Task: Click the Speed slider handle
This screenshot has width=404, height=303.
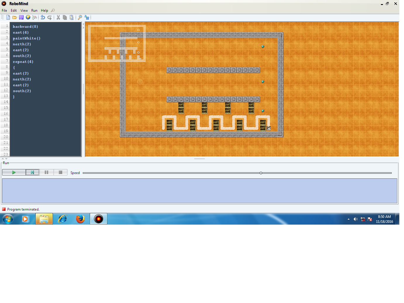Action: [261, 173]
